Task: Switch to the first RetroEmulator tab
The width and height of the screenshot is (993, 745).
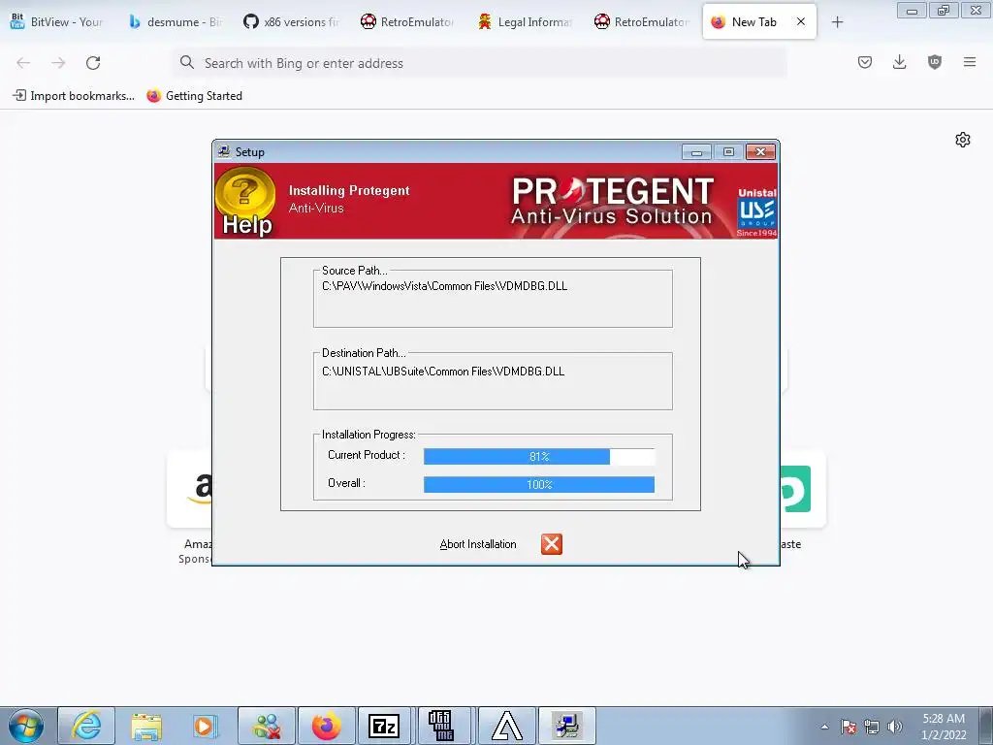Action: click(x=408, y=21)
